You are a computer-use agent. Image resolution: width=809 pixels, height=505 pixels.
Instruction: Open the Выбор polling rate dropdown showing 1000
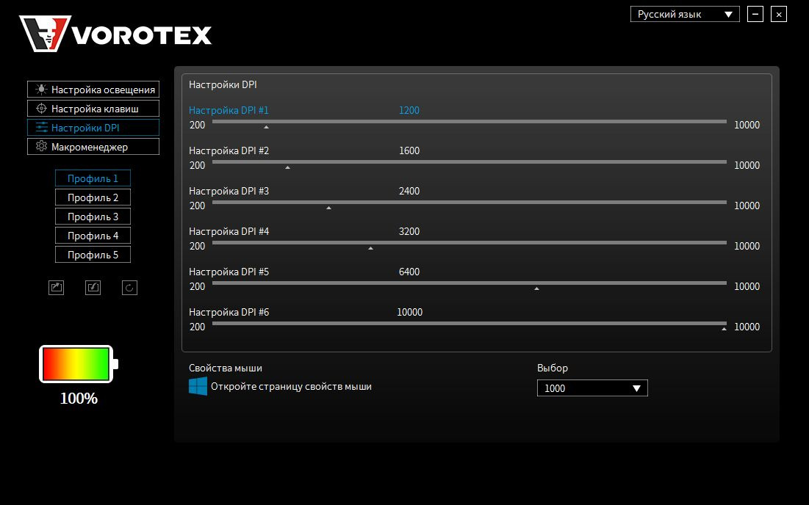coord(592,388)
